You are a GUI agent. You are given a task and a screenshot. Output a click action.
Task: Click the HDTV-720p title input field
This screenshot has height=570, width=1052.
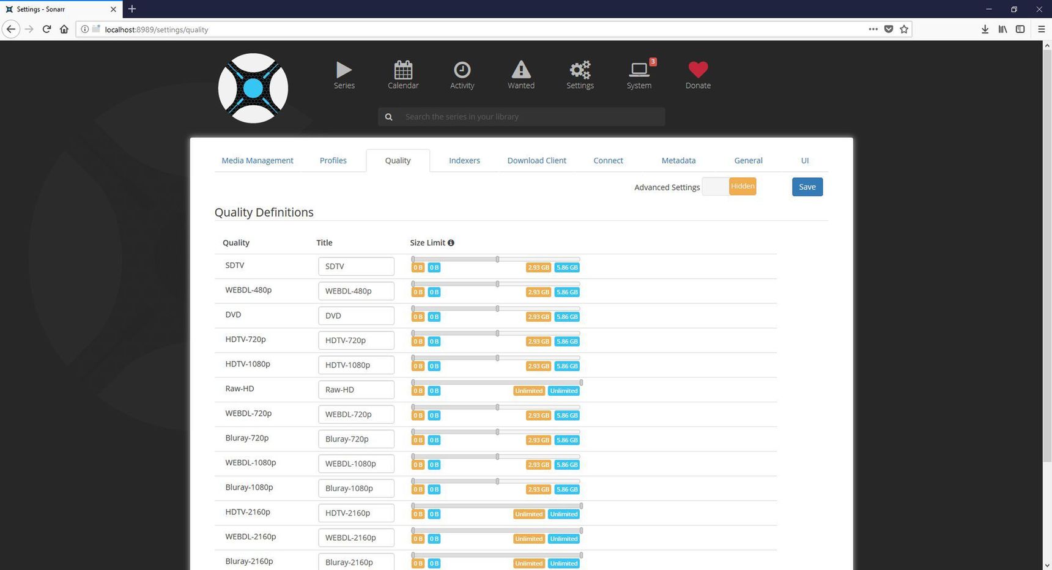point(356,341)
